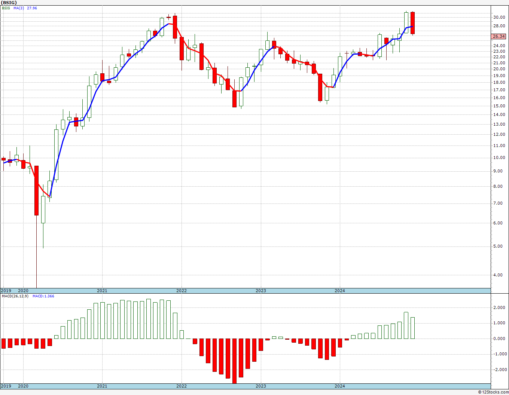Screen dimensions: 509x395
Task: Click the highlighted 26.34 current price tag
Action: pyautogui.click(x=499, y=36)
